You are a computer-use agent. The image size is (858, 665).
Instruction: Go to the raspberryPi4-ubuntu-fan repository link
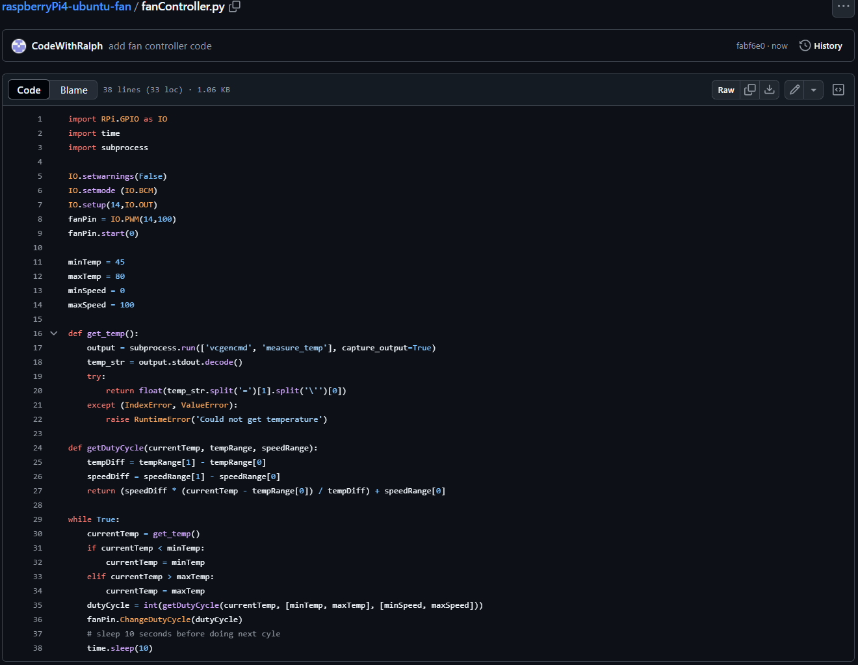click(66, 7)
